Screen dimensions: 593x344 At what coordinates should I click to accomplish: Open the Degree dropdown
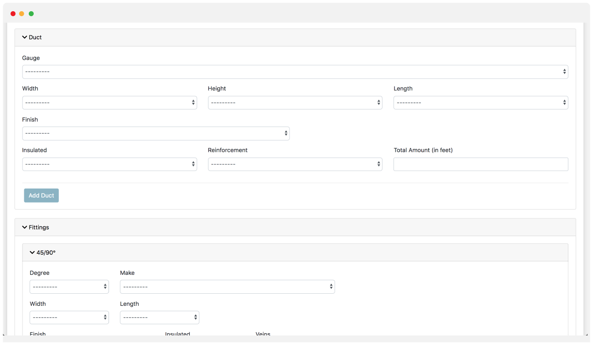tap(69, 287)
